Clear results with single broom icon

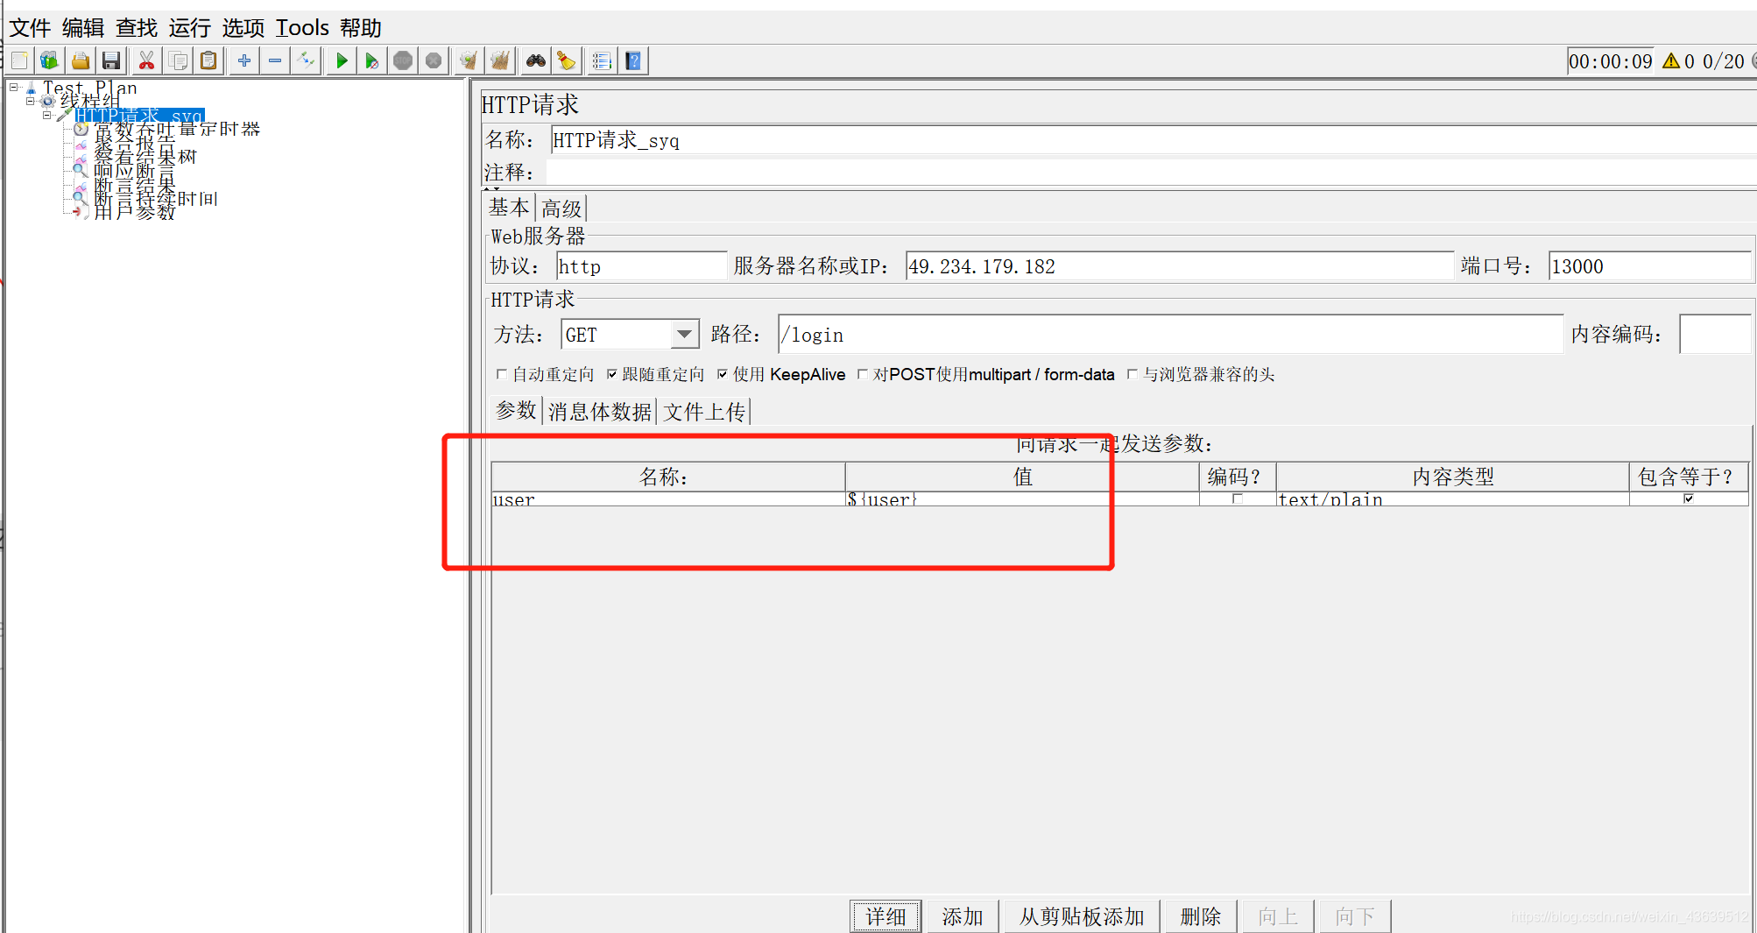[x=469, y=60]
